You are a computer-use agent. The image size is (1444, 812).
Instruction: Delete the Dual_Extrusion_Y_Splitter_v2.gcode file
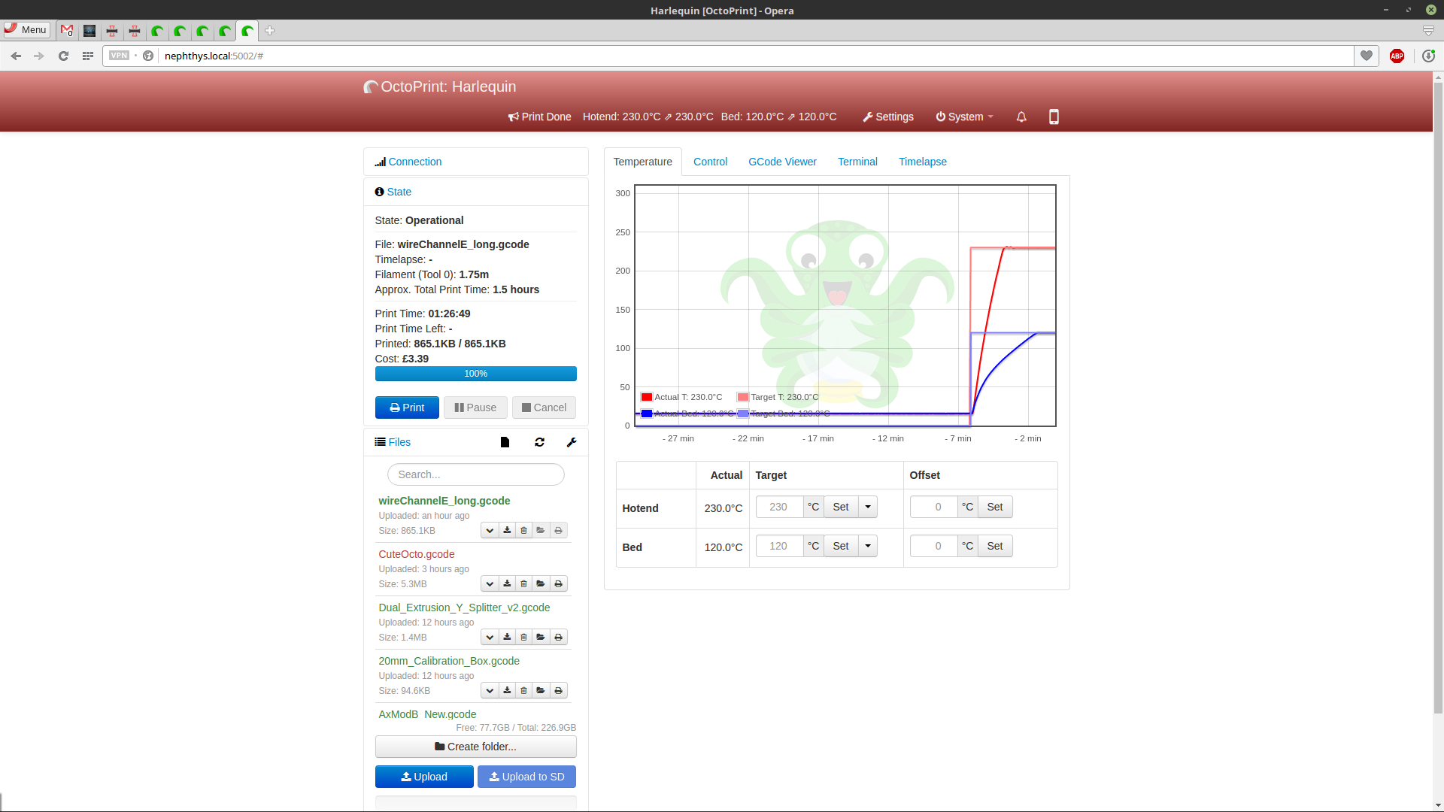coord(524,638)
